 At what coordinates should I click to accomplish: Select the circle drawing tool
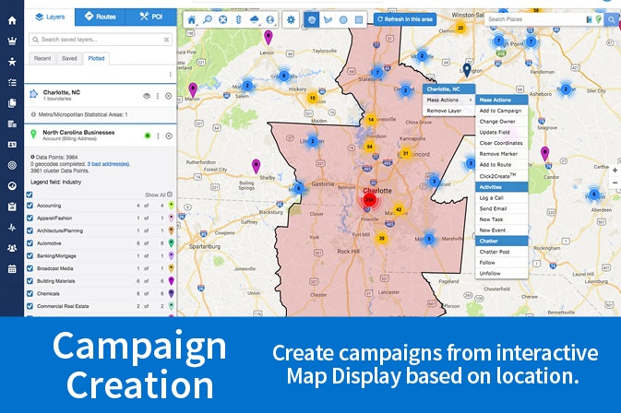click(343, 19)
